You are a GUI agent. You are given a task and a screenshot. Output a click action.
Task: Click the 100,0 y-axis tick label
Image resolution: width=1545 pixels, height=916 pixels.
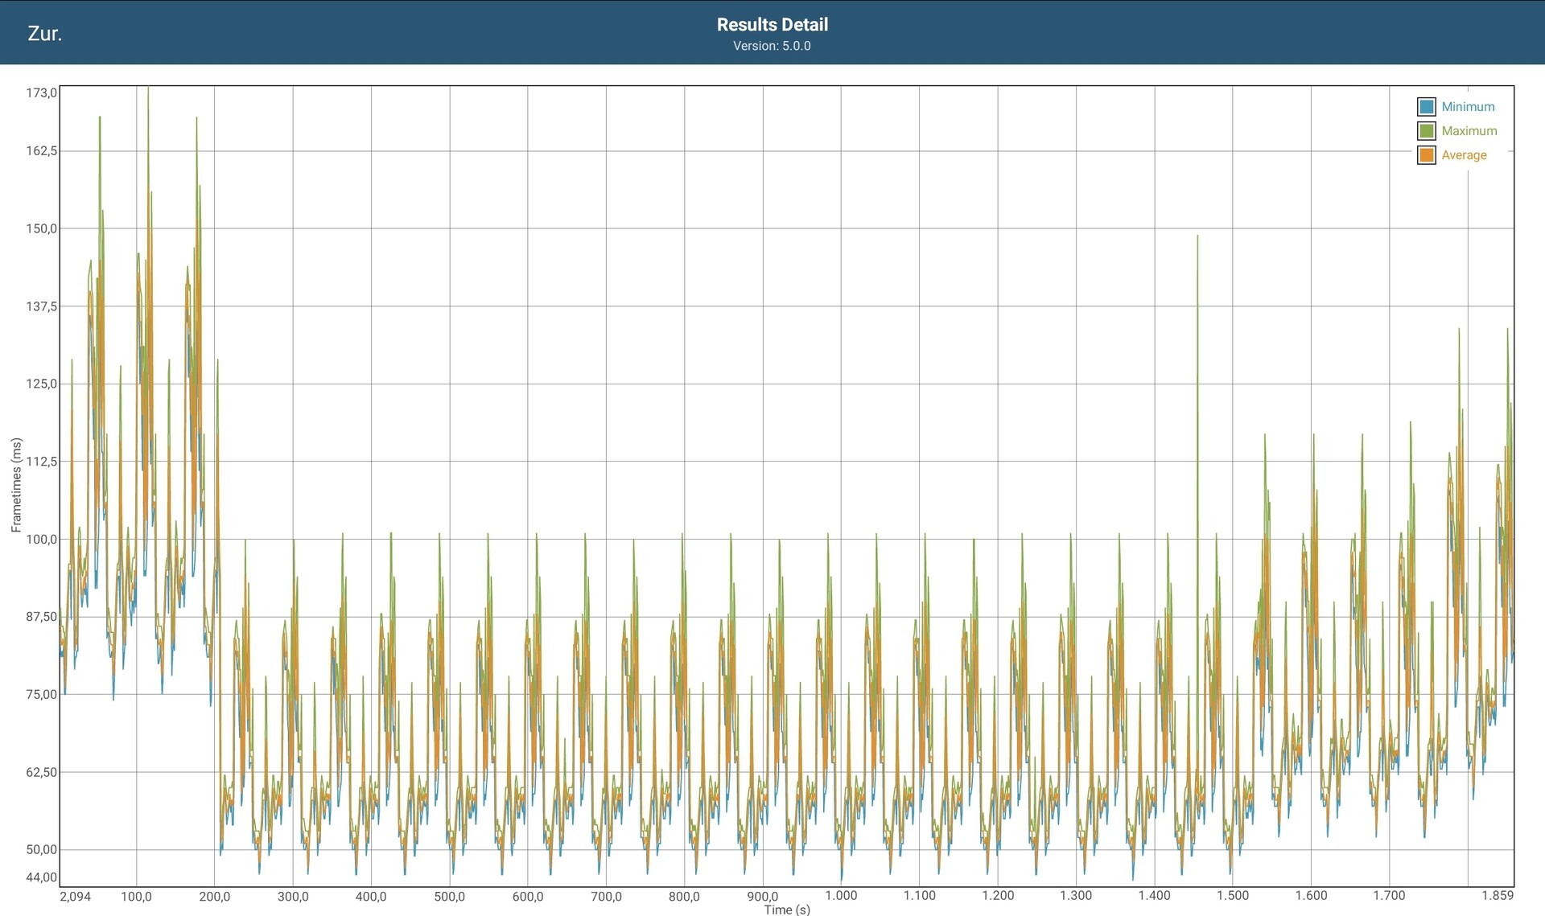pos(41,540)
